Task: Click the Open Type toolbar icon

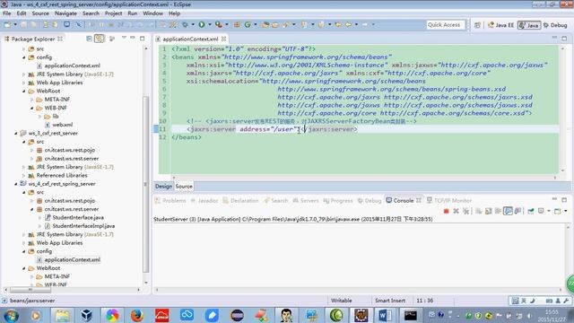Action: (x=265, y=24)
